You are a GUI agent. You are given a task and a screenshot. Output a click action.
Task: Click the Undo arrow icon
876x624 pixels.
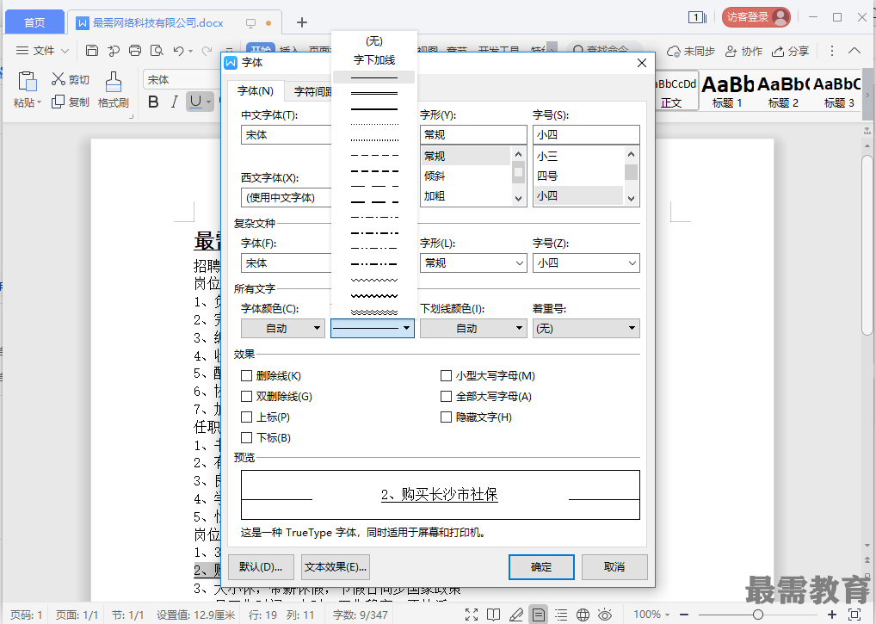tap(179, 51)
